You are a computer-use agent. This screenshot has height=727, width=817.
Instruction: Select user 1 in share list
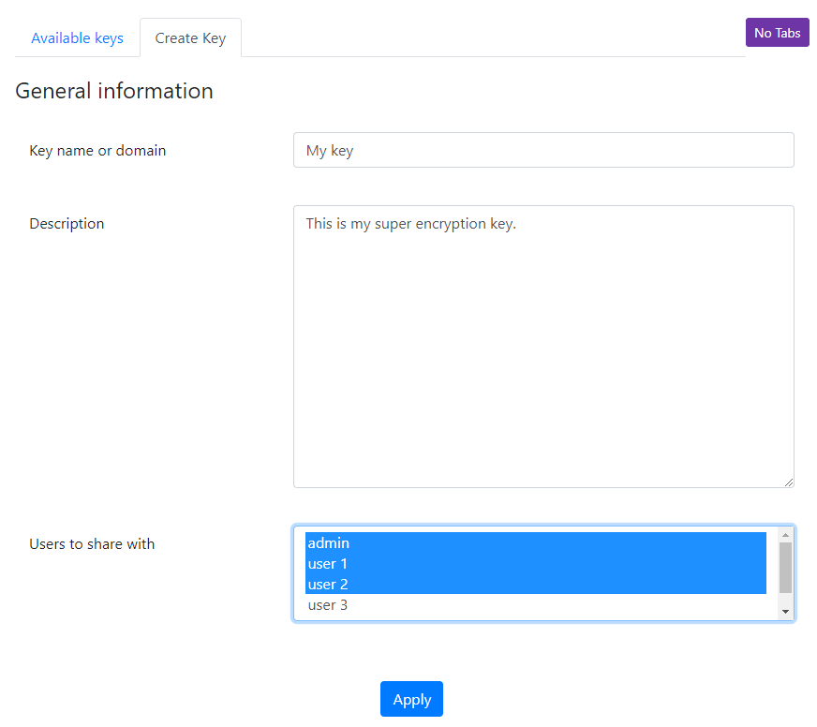tap(536, 564)
